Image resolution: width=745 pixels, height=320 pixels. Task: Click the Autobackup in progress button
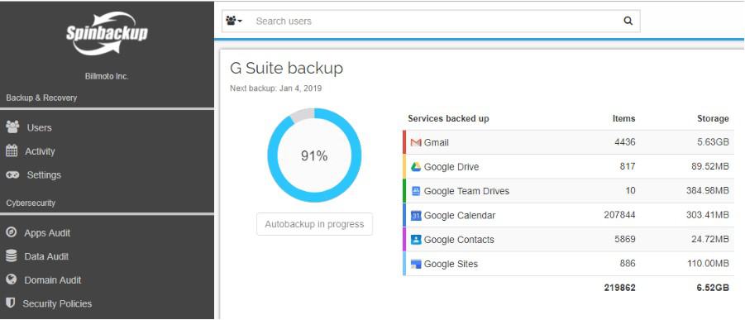(314, 224)
